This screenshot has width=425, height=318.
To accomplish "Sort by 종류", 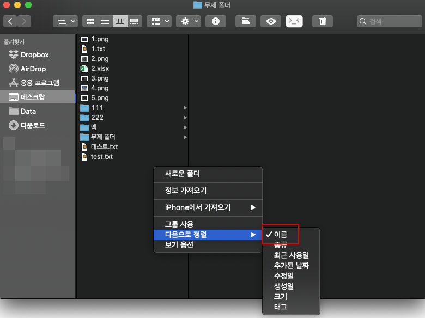I will [x=291, y=245].
